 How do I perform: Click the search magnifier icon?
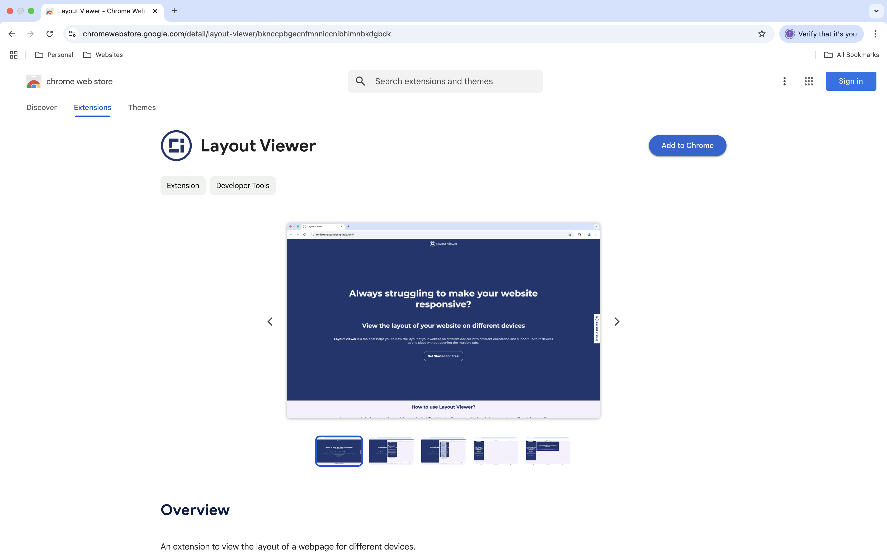[x=360, y=81]
